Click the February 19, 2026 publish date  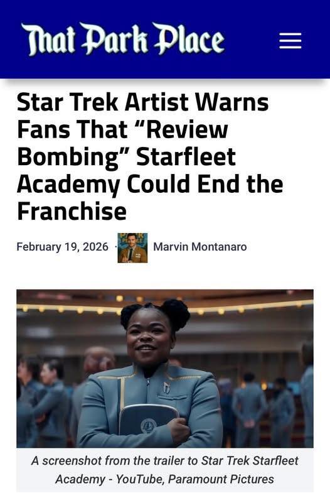pyautogui.click(x=63, y=247)
